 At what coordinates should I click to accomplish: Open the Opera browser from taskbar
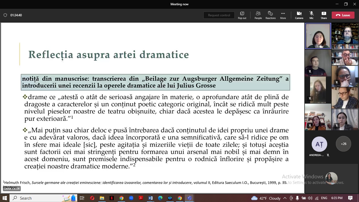[x=92, y=198]
